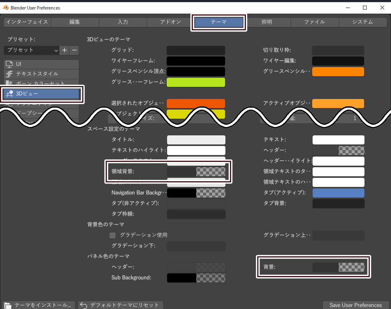Select 3Dビュー in the theme list

coord(41,94)
